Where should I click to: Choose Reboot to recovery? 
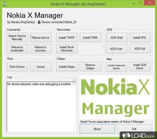point(41,49)
